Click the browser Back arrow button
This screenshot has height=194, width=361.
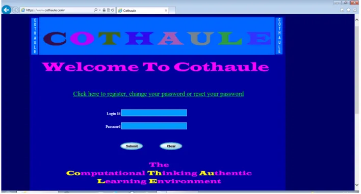pos(6,10)
